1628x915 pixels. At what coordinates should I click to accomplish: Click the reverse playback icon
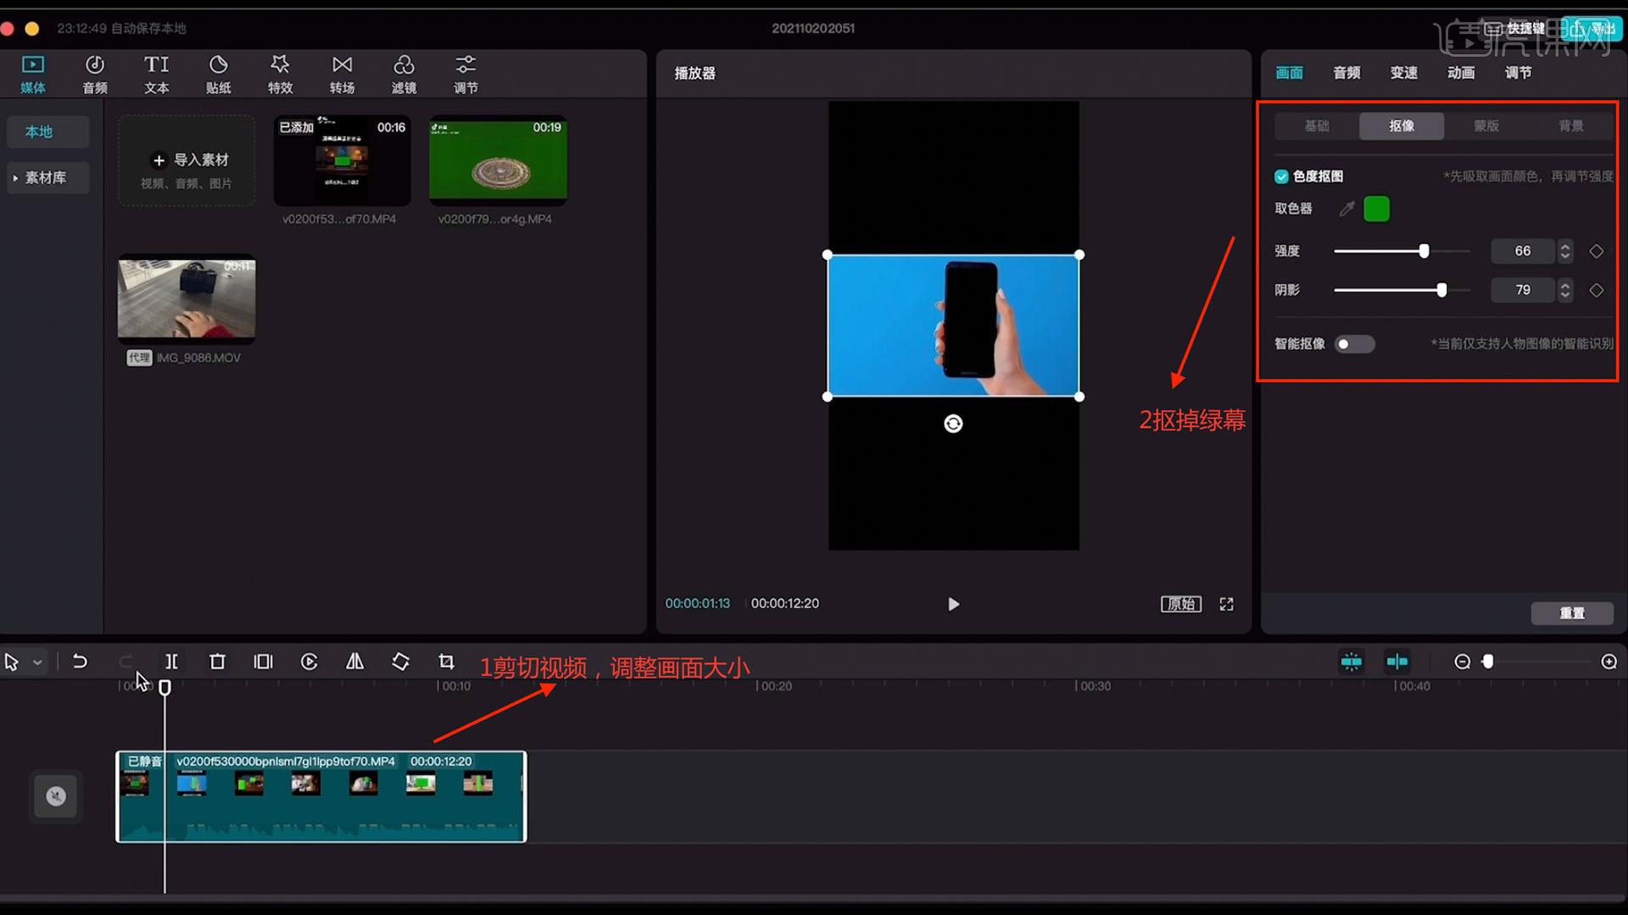point(309,662)
